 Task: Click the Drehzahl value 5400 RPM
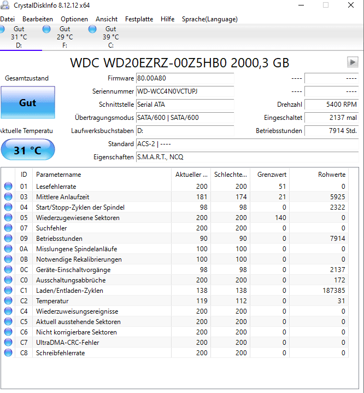point(331,105)
